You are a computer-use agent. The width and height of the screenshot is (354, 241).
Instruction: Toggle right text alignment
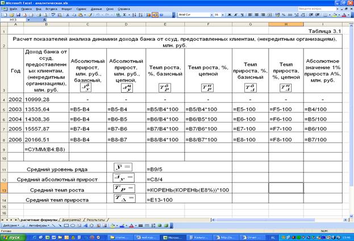tap(263, 15)
